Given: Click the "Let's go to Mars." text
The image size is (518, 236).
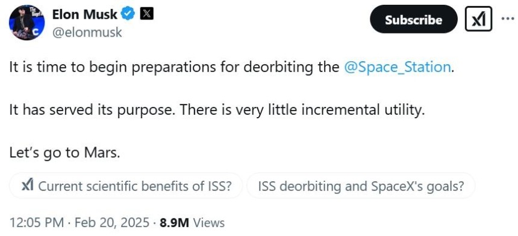Looking at the screenshot, I should [65, 153].
